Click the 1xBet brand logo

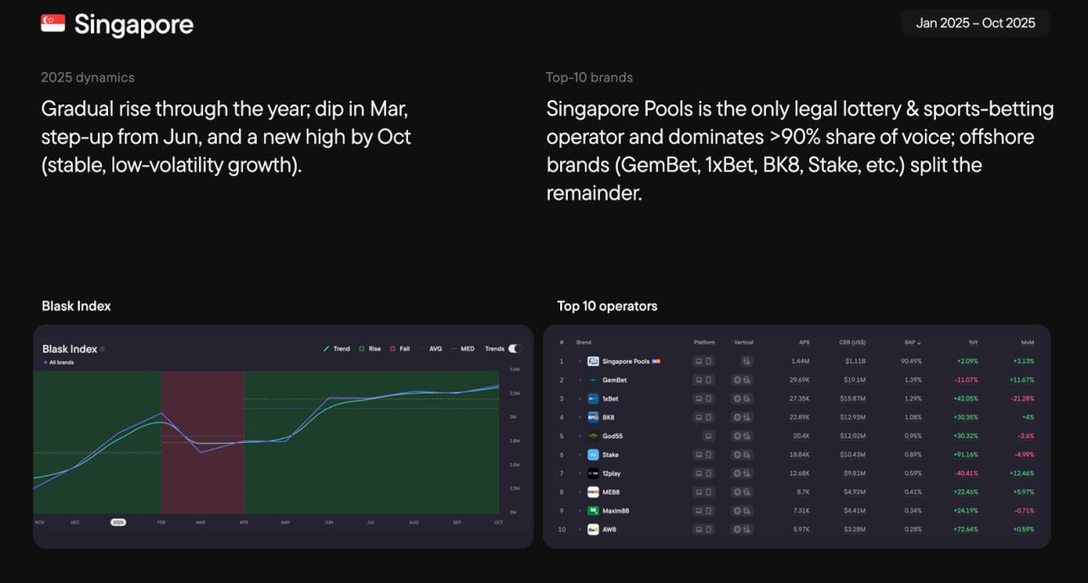(x=593, y=399)
